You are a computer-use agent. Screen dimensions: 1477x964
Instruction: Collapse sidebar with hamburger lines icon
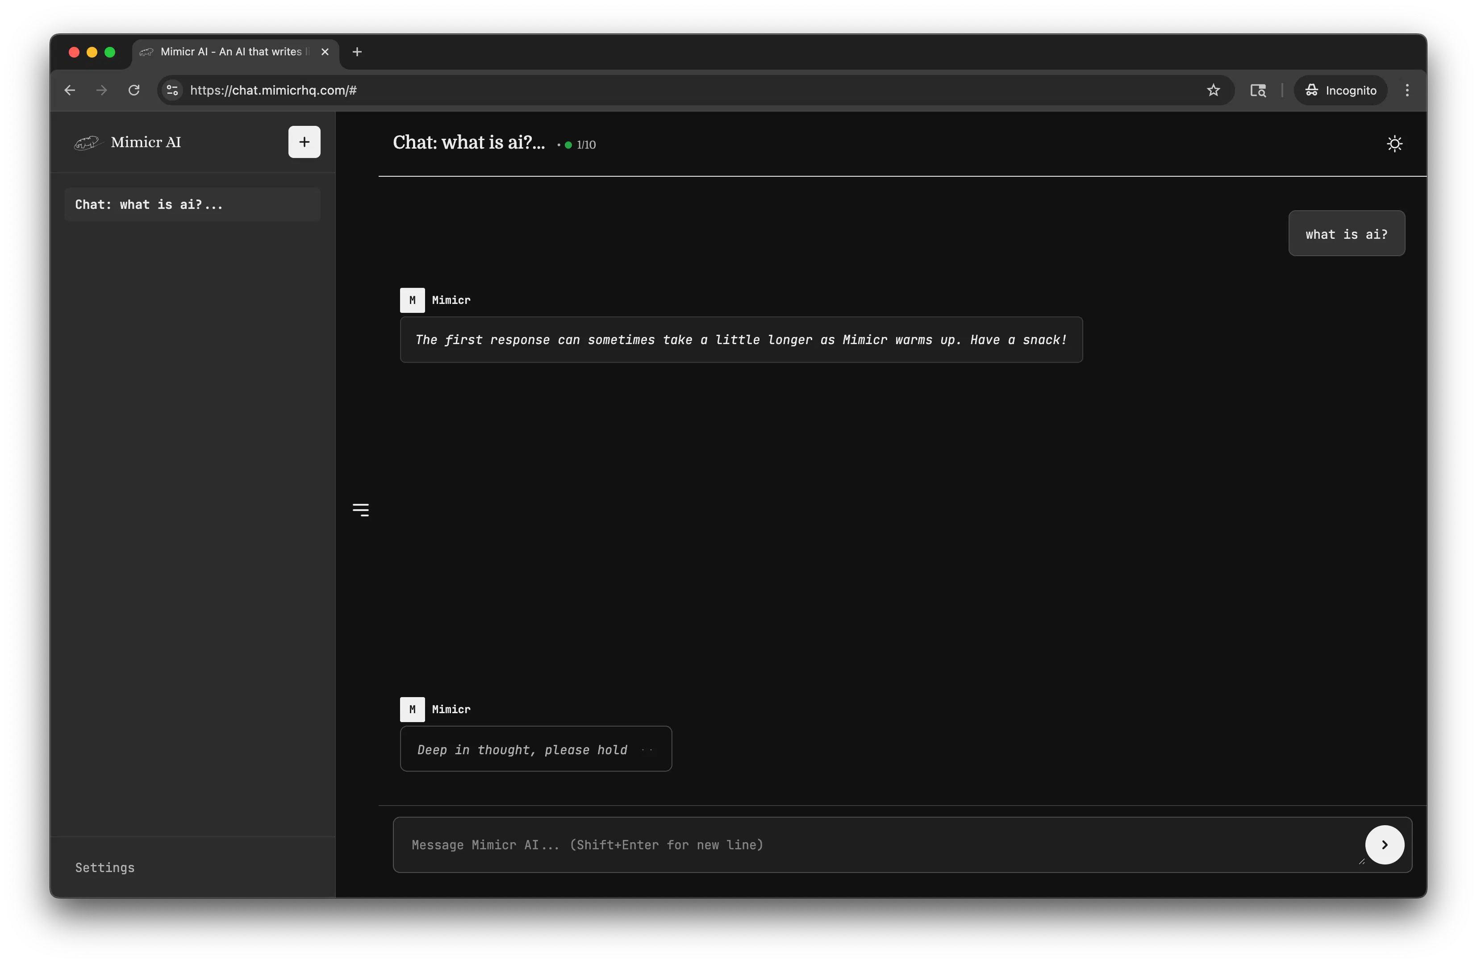(x=361, y=510)
